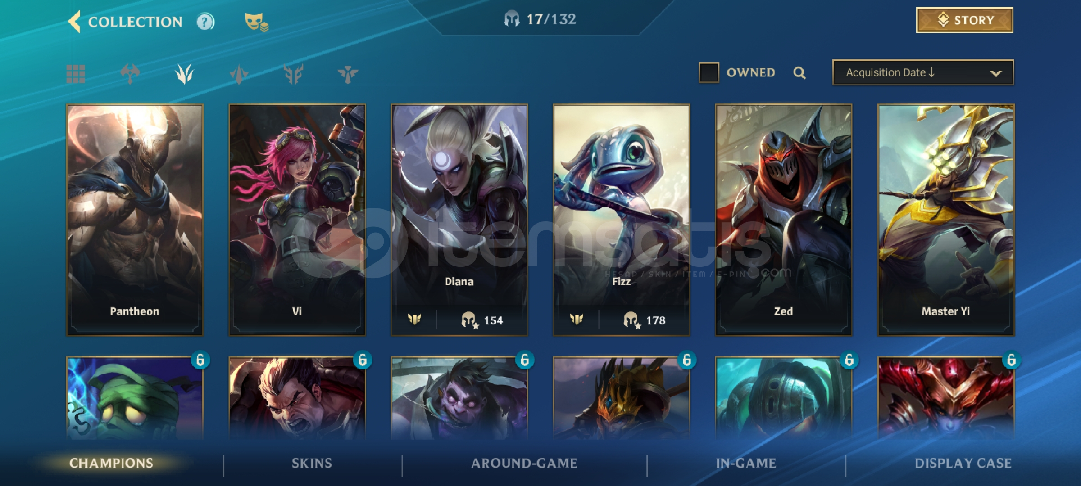Buy Fizz for 178 cores

pos(644,320)
